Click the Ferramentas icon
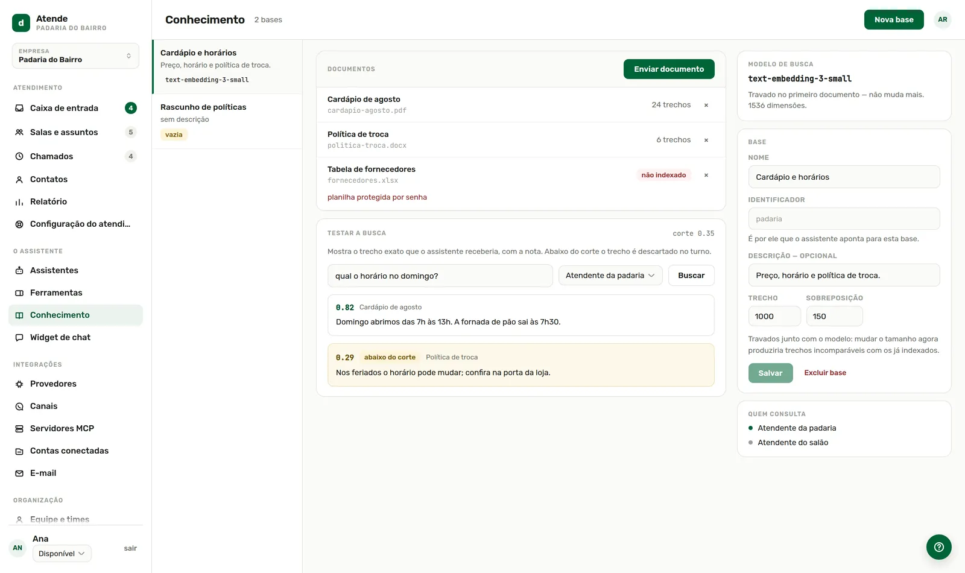This screenshot has width=965, height=573. (x=19, y=293)
